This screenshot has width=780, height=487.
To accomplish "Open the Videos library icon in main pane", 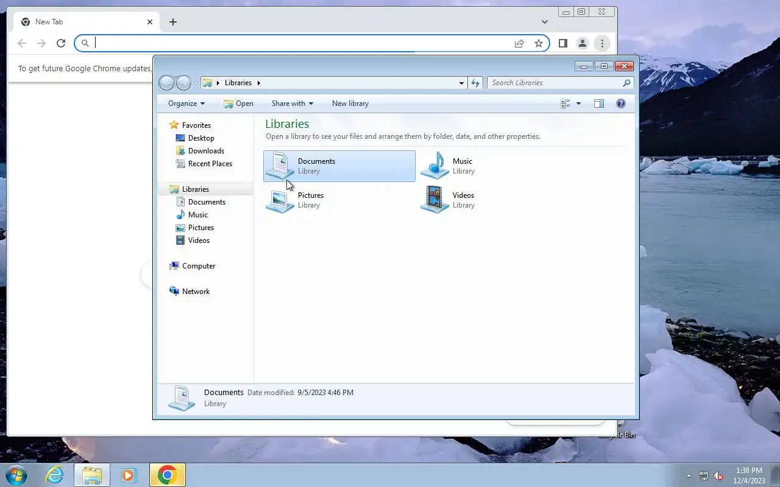I will [x=434, y=200].
